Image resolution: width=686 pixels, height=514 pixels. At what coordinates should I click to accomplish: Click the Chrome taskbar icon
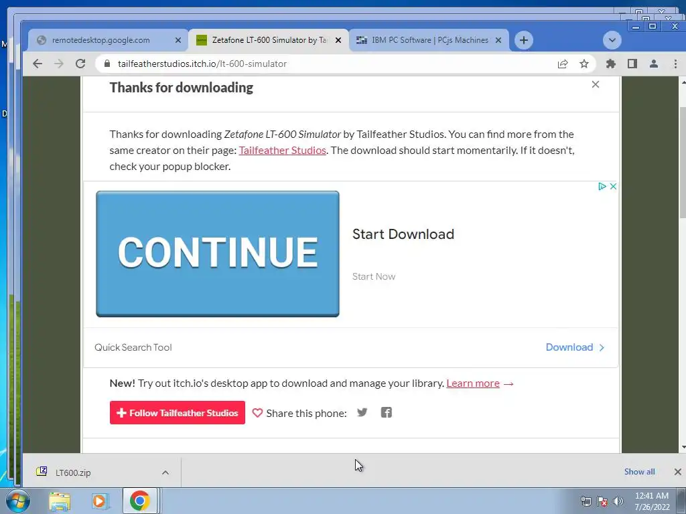(x=139, y=501)
